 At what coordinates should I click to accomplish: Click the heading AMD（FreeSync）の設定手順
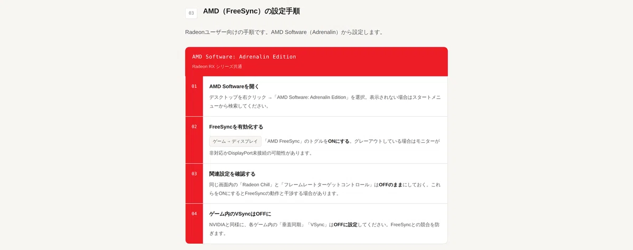pyautogui.click(x=251, y=11)
